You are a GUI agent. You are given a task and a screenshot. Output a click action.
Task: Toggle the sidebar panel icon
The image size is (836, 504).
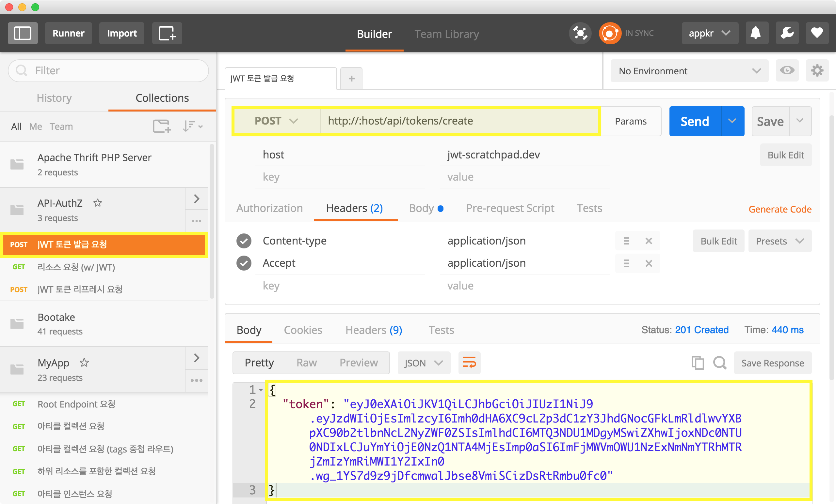click(23, 33)
